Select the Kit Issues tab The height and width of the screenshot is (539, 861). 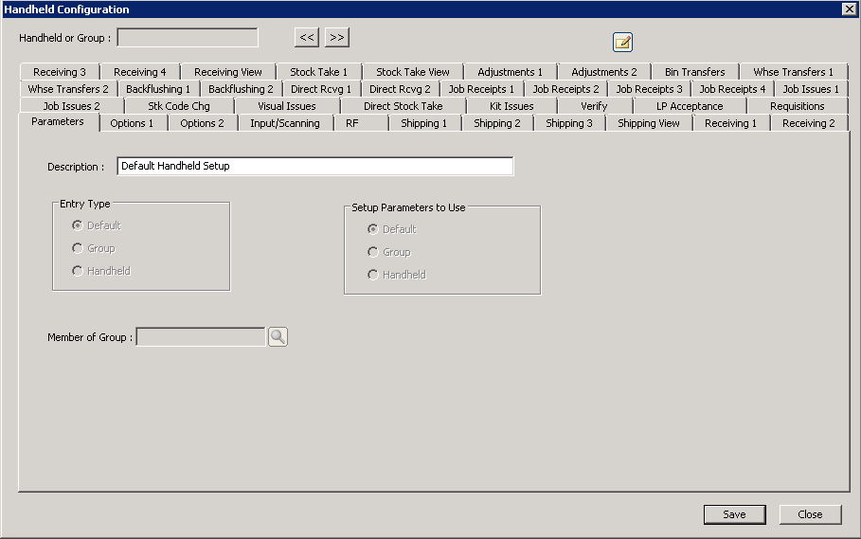511,106
